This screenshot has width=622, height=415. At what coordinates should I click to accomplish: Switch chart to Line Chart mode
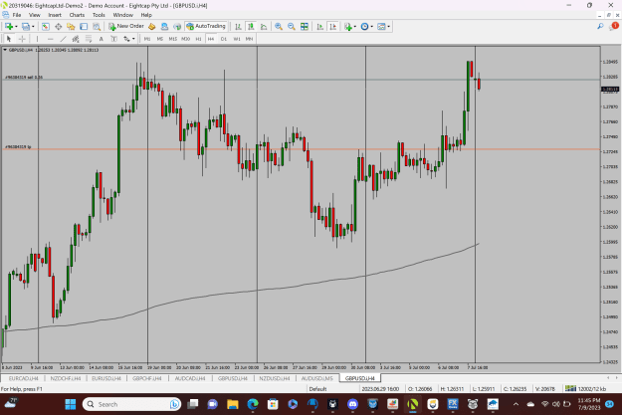click(x=264, y=27)
